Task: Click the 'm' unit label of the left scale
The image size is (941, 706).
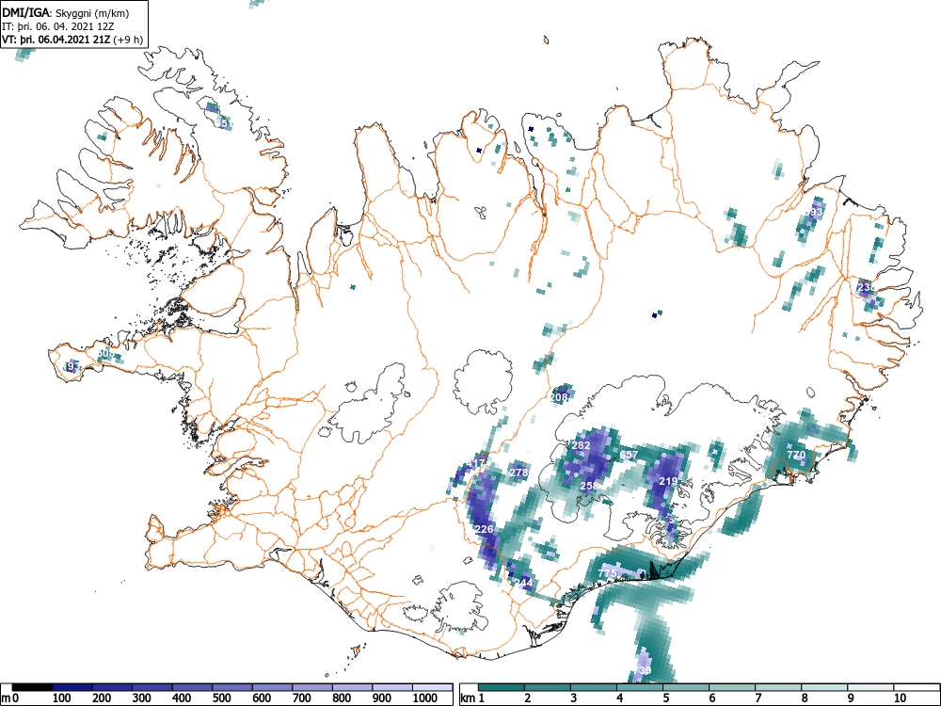Action: coord(5,698)
